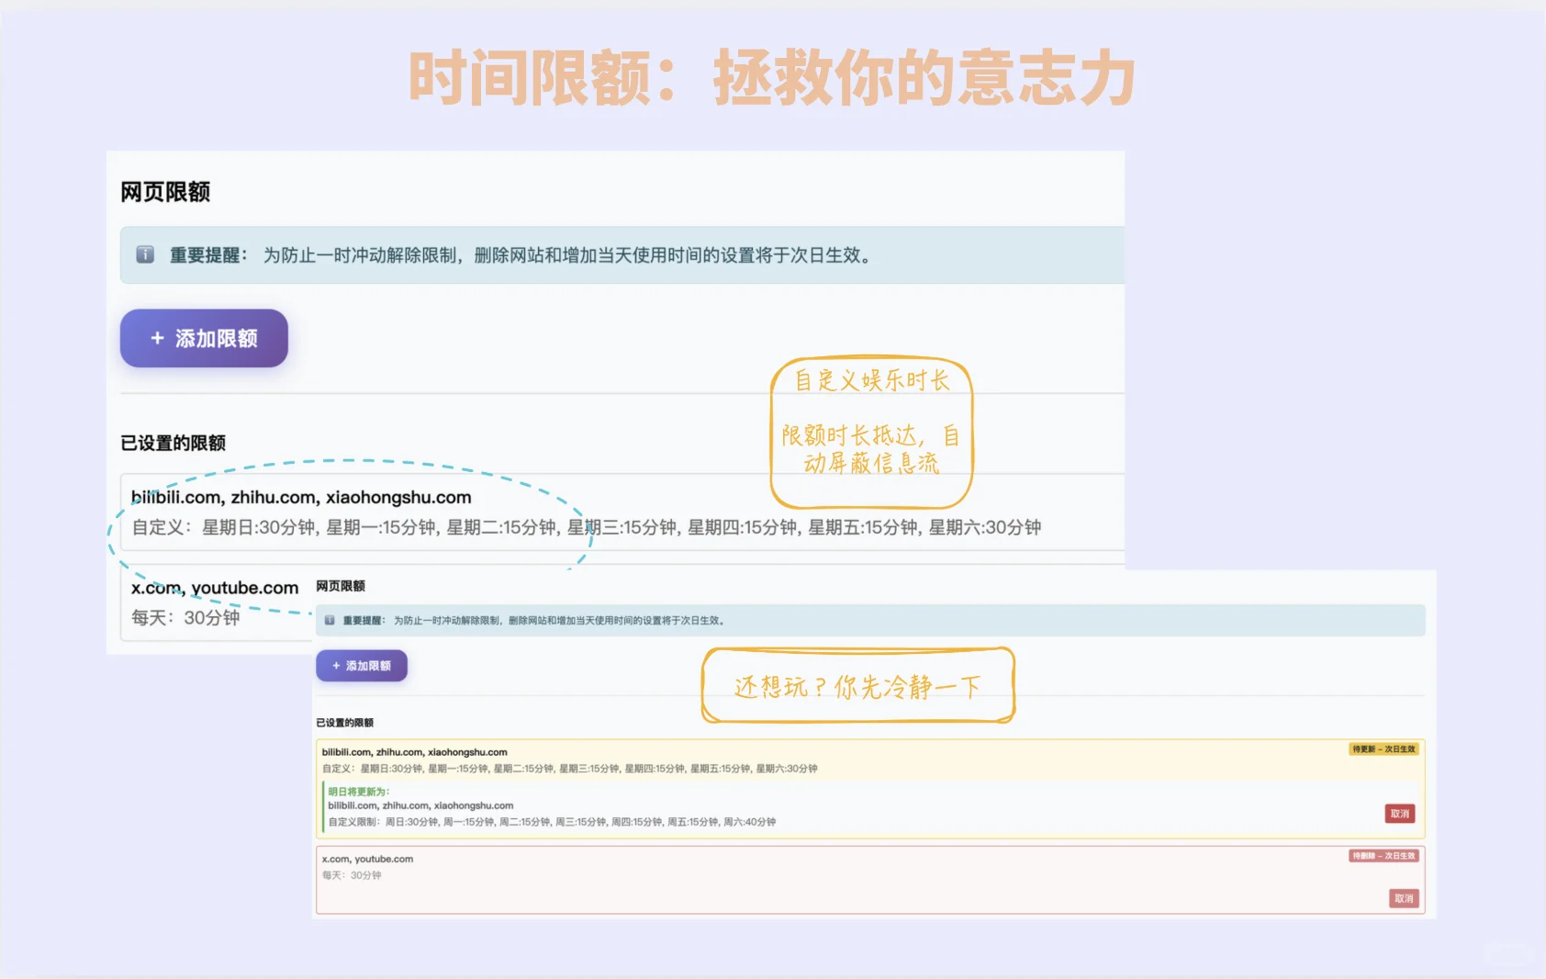The image size is (1546, 979).
Task: Click 取消 on the pending-delete x.com quota card
Action: click(x=1403, y=898)
